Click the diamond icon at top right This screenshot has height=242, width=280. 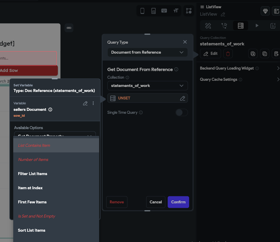(x=265, y=11)
